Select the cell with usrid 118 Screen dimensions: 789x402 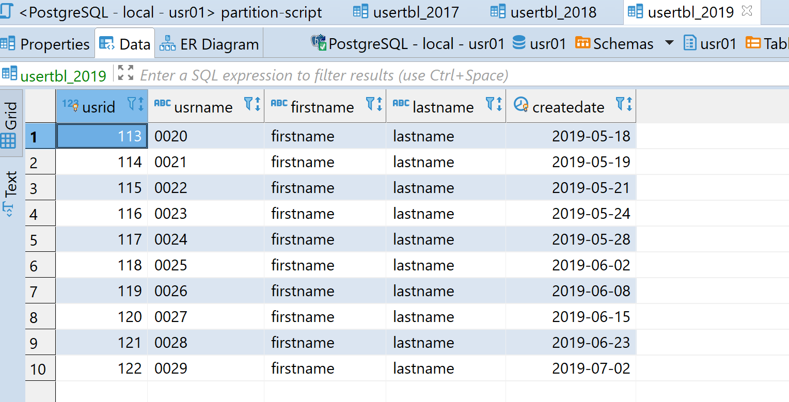pos(102,265)
